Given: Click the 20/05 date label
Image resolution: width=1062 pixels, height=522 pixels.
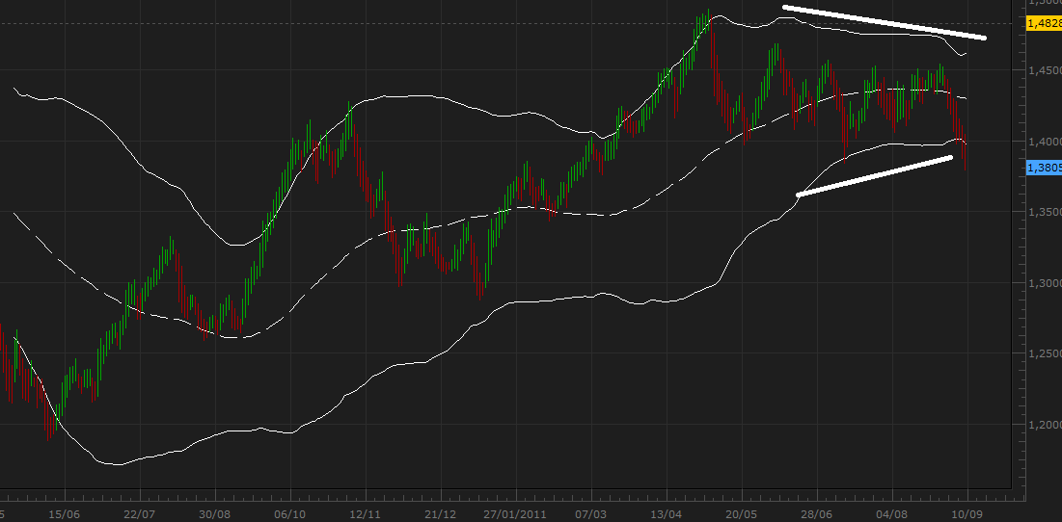Looking at the screenshot, I should (x=743, y=514).
